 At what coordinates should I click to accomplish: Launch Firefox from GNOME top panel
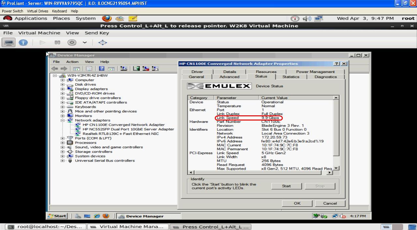[x=107, y=19]
